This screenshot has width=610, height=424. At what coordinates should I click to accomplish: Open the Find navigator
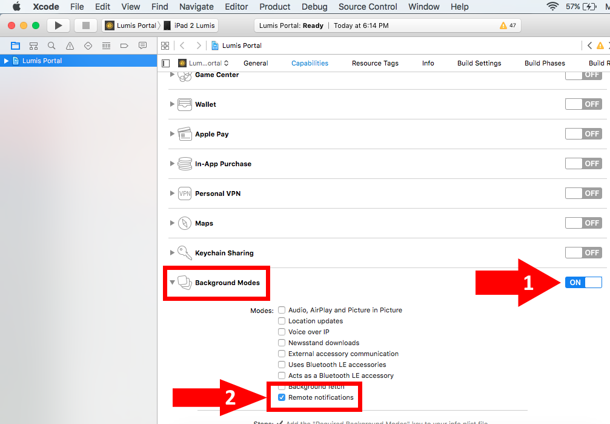[x=51, y=46]
